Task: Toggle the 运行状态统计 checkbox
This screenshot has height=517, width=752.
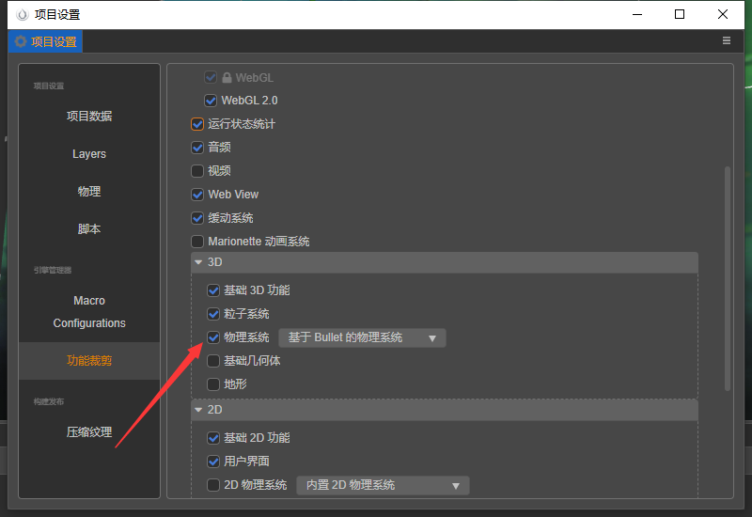Action: click(197, 124)
